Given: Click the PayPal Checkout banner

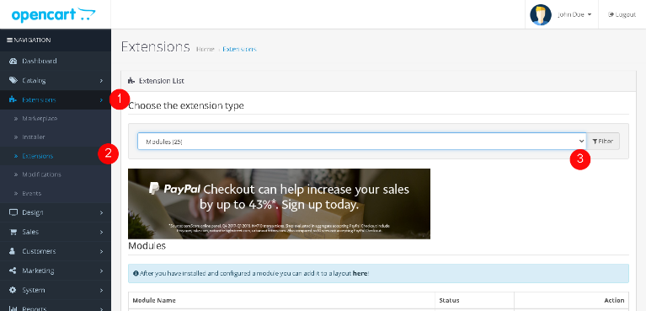Looking at the screenshot, I should (x=279, y=204).
